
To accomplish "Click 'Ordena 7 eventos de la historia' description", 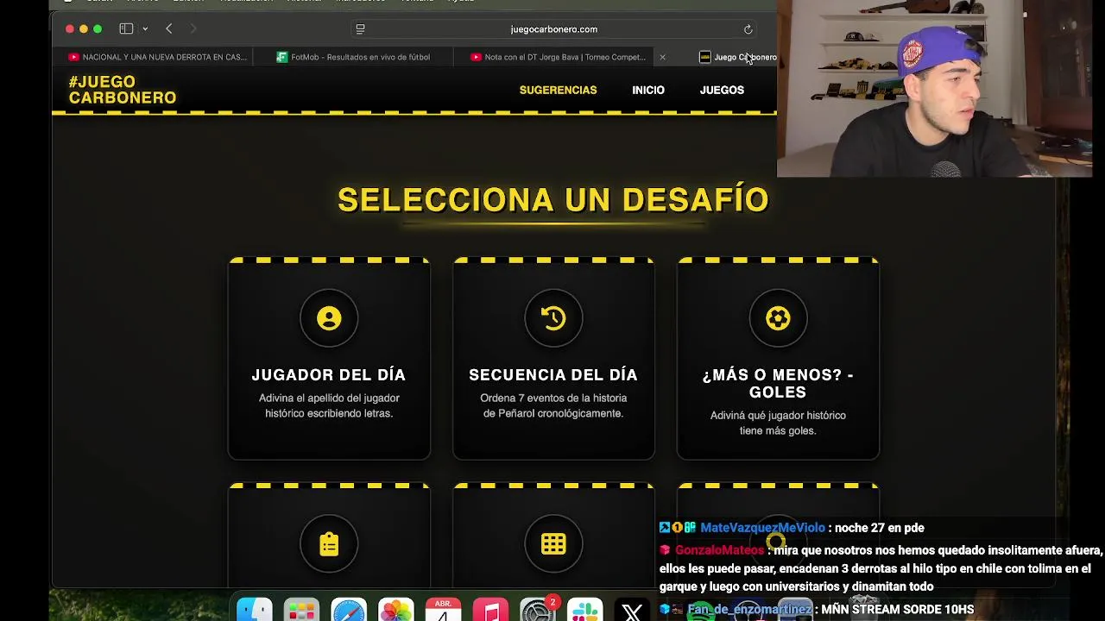I will [553, 405].
